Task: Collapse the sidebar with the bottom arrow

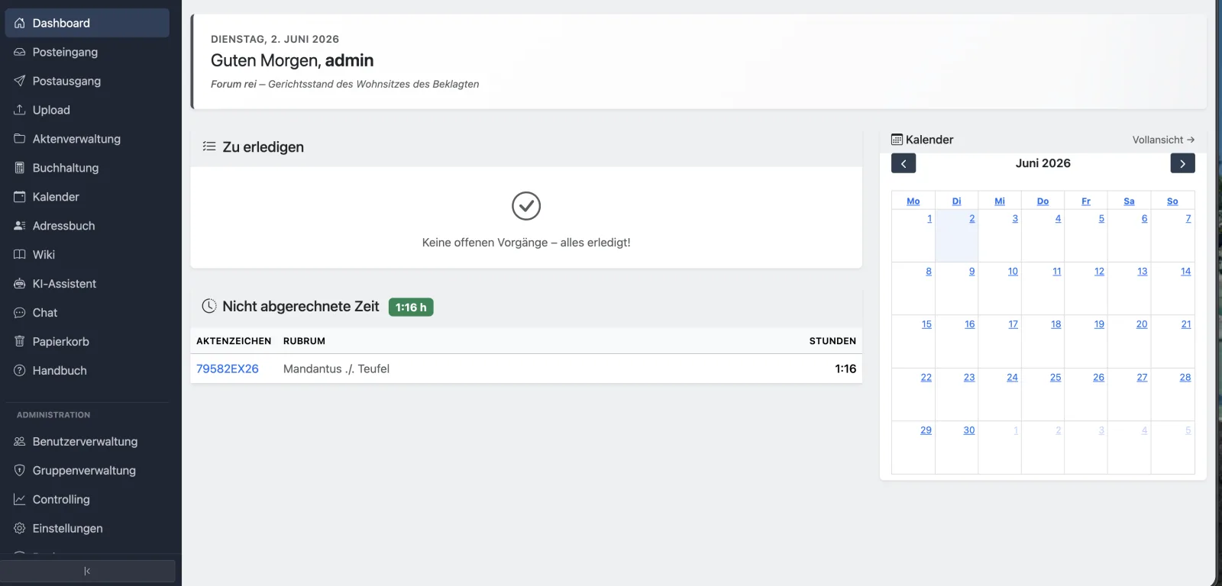Action: [87, 571]
